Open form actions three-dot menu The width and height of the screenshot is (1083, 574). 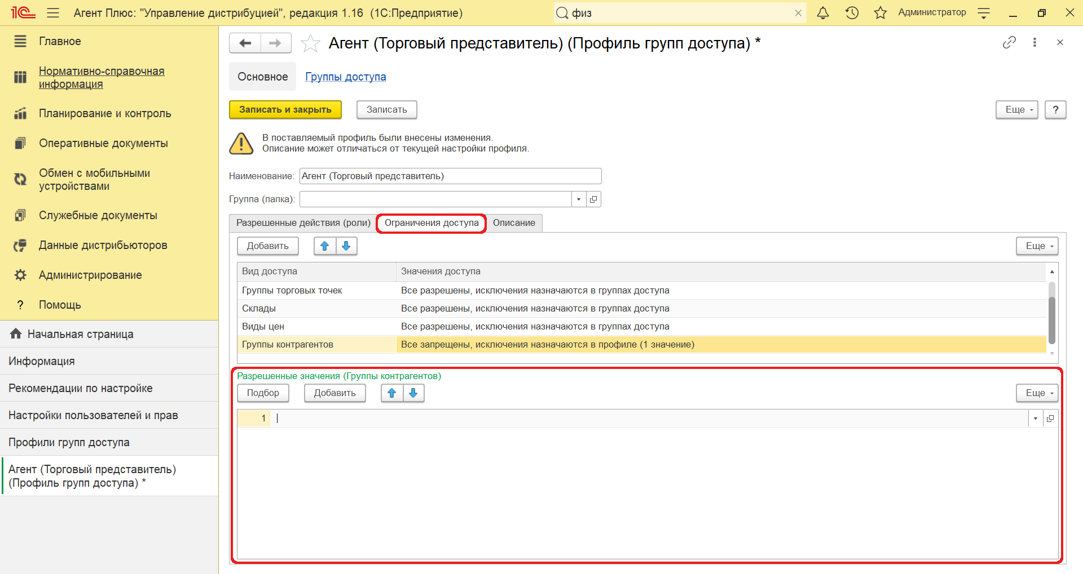click(x=1034, y=42)
